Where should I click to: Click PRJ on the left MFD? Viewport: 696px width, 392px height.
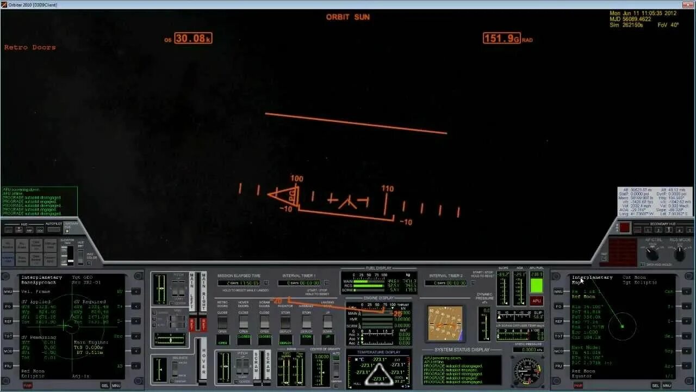[8, 365]
